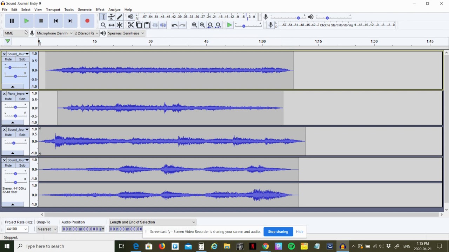The image size is (449, 252).
Task: Click Stop sharing in Screencastify bar
Action: [278, 232]
